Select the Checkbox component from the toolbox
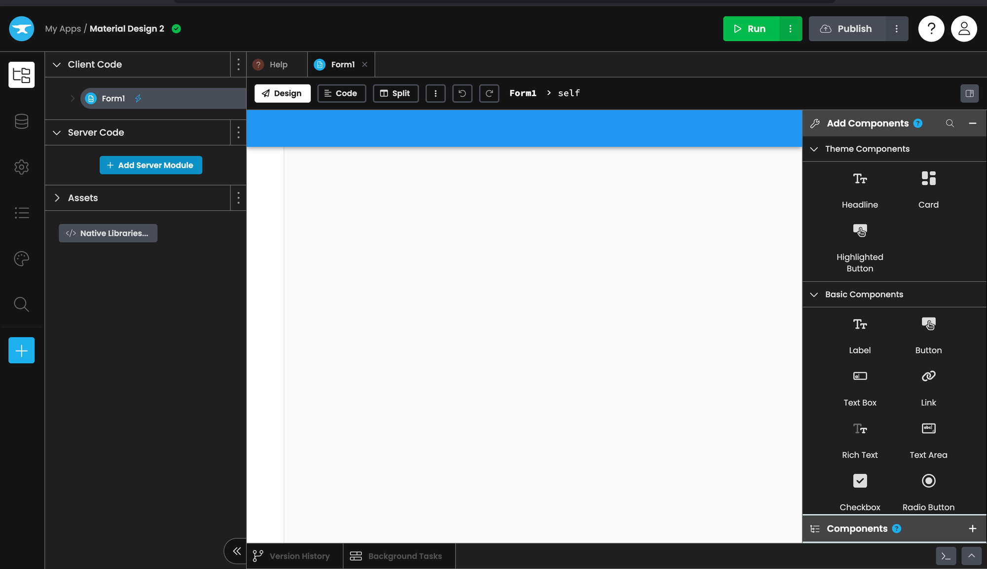This screenshot has width=987, height=569. (859, 481)
